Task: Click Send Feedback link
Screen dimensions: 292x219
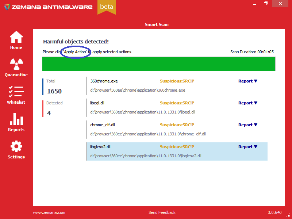Action: [x=162, y=212]
